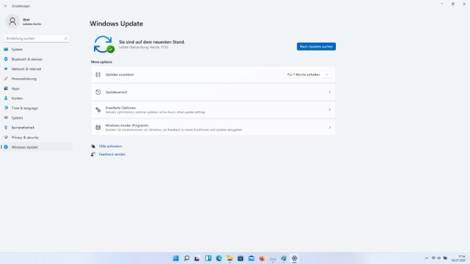Click dropdown arrow next to Für 1 Woche anhalten
The height and width of the screenshot is (264, 470).
(327, 74)
